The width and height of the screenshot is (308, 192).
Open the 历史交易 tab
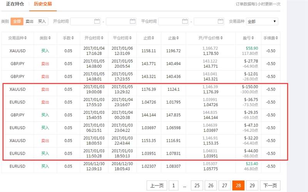coord(43,4)
